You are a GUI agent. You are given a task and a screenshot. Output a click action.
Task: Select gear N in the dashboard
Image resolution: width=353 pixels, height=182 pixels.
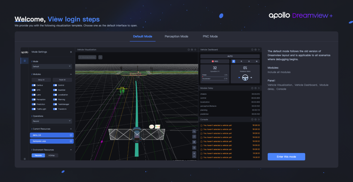(x=257, y=61)
